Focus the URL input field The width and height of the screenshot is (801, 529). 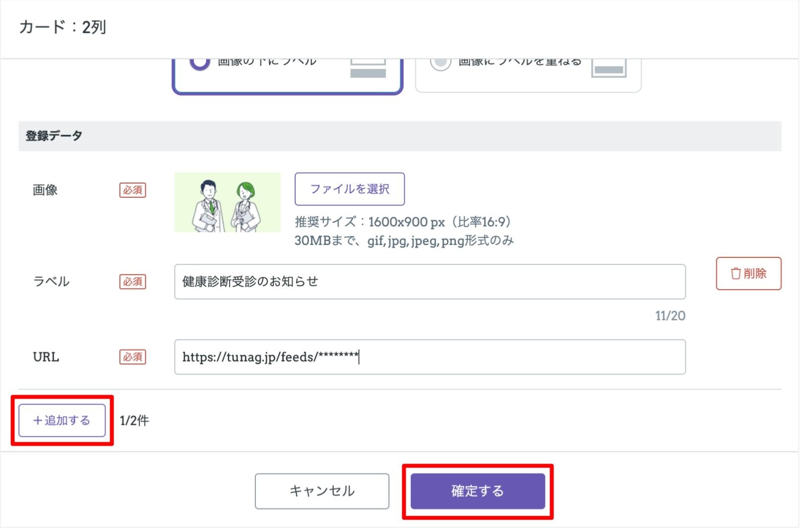point(431,357)
